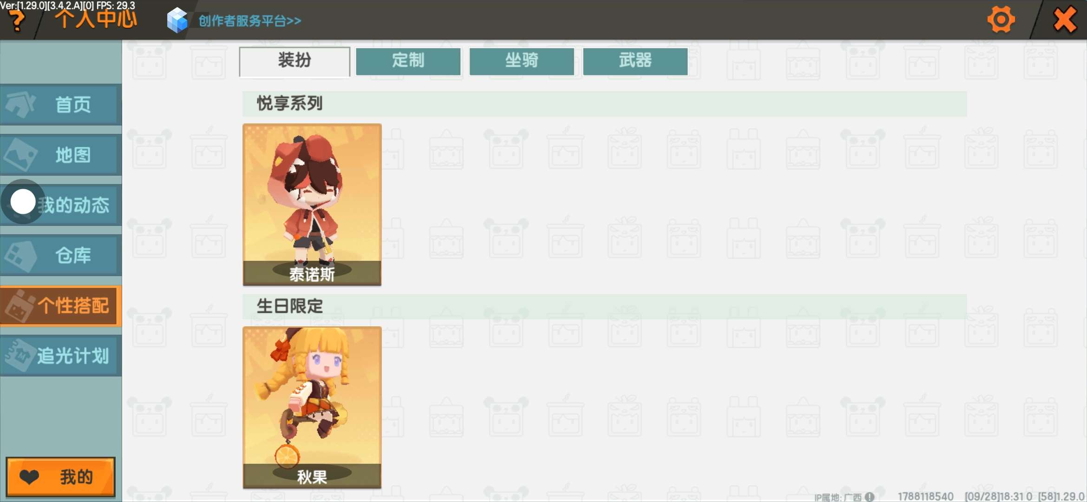This screenshot has height=502, width=1087.
Task: Click the orange question mark help icon
Action: click(17, 22)
